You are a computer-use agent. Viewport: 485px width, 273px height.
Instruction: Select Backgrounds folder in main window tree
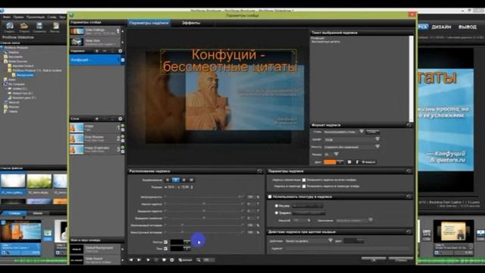coord(25,75)
